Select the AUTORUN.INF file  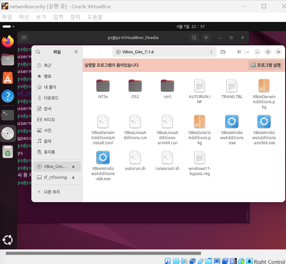point(200,91)
